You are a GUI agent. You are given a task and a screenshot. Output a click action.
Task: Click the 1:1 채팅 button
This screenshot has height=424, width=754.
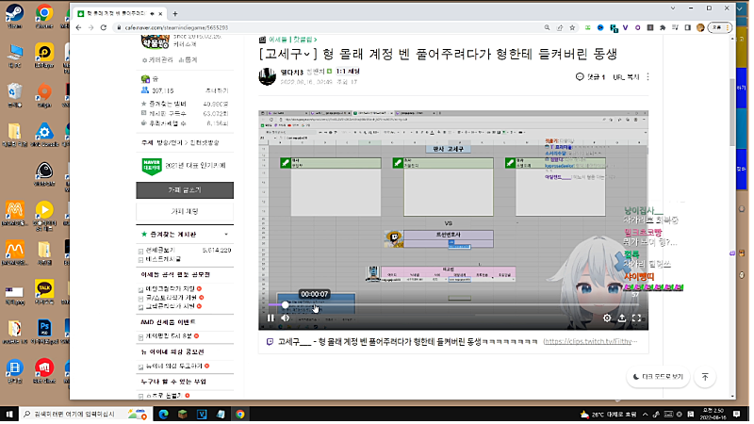pyautogui.click(x=348, y=72)
